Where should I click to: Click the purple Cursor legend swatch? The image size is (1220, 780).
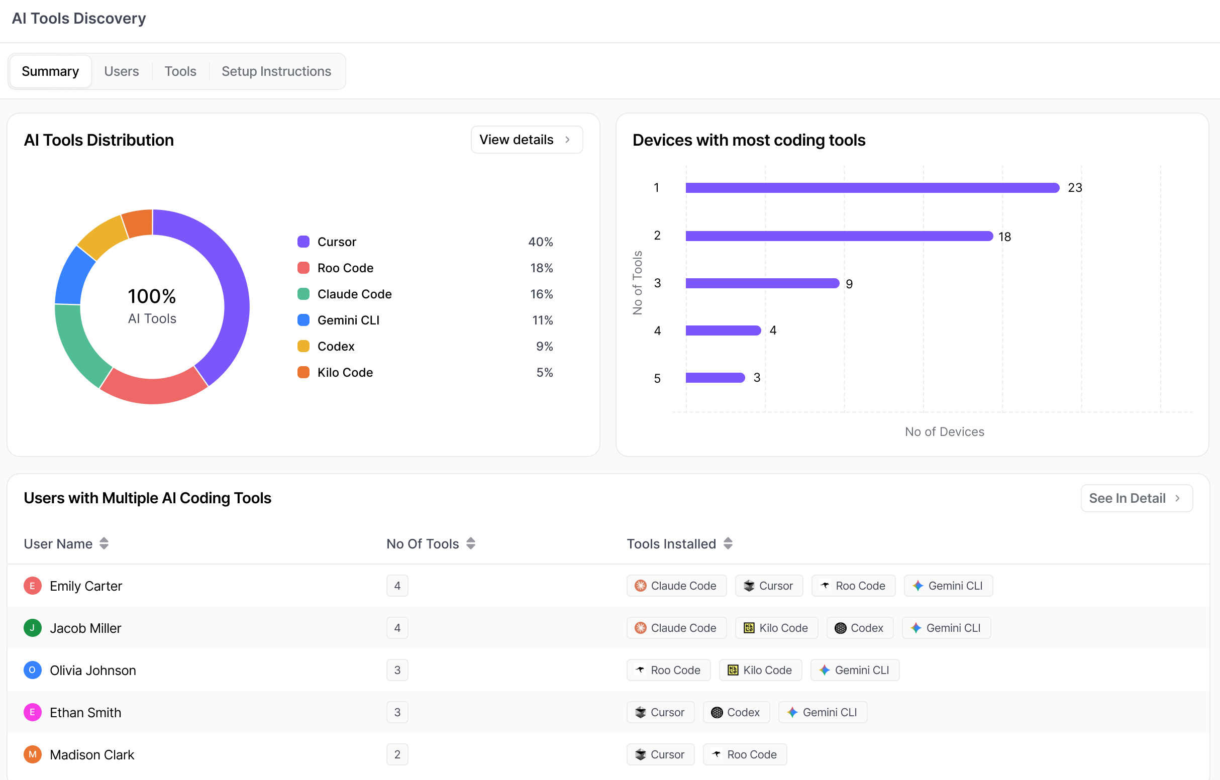tap(303, 242)
